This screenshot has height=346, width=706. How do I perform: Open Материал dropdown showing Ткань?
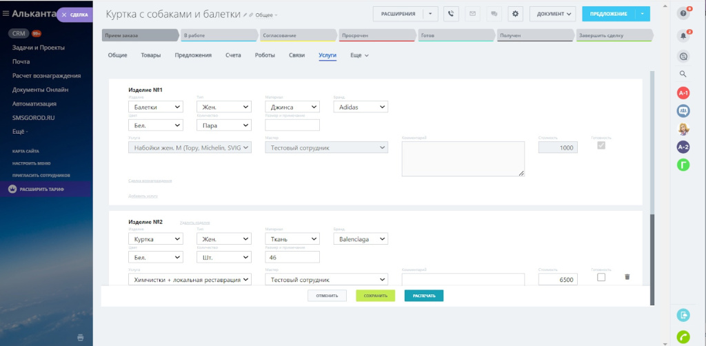[292, 239]
